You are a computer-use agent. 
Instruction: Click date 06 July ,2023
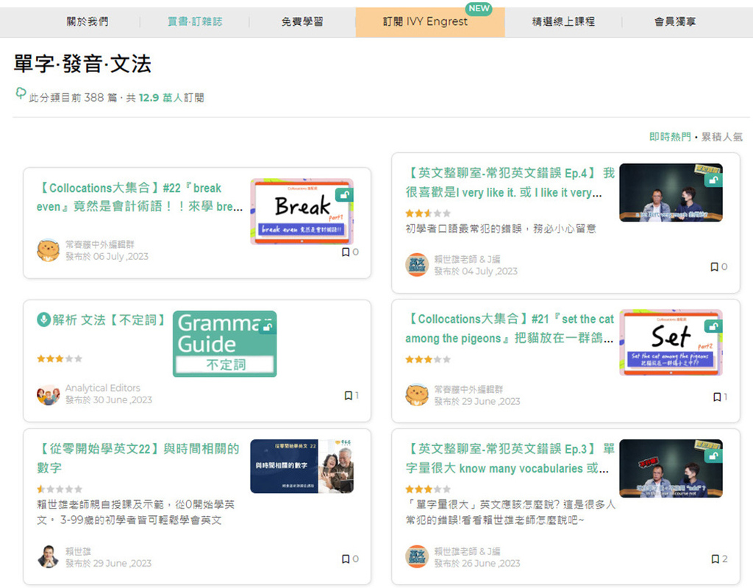click(121, 256)
